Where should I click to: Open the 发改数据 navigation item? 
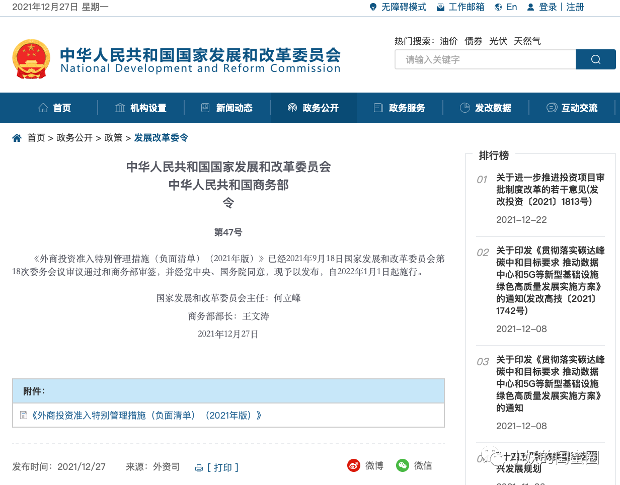point(486,108)
